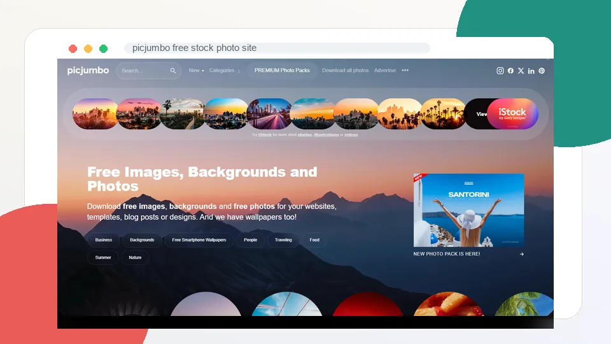Click the iStock by Getty Images badge

coord(512,113)
